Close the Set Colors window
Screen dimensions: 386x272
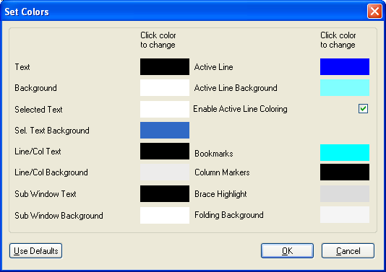click(x=374, y=12)
